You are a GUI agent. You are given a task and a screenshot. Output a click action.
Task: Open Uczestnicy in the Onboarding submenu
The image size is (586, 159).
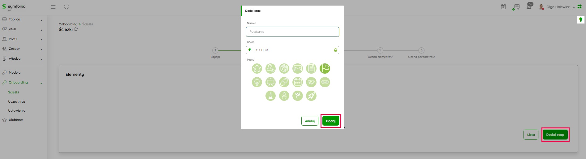[x=17, y=102]
